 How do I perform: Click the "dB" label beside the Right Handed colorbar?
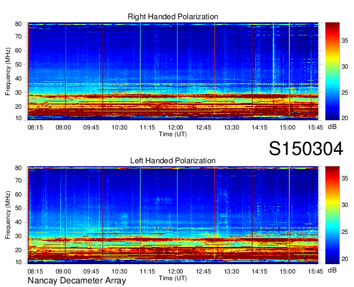tap(332, 127)
